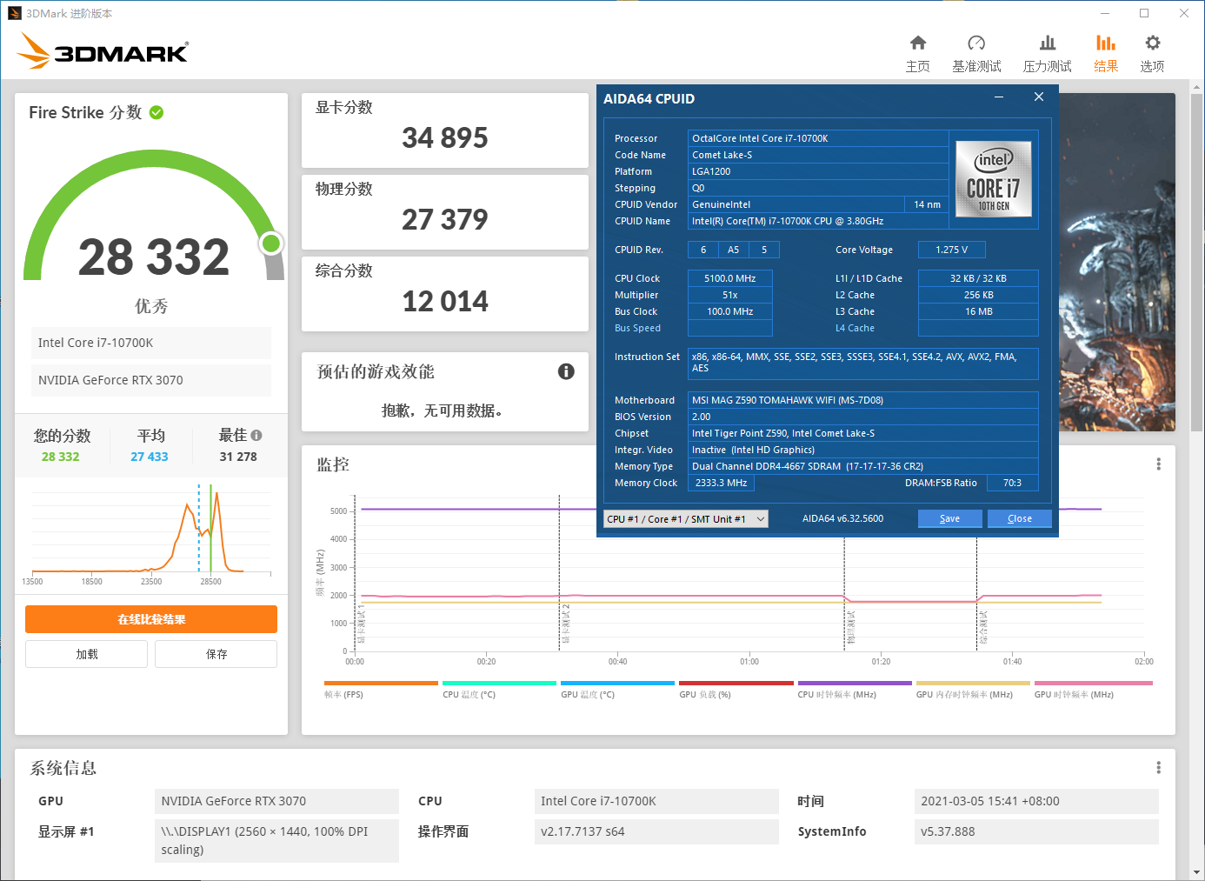Viewport: 1205px width, 881px height.
Task: Open the 基准测试 benchmarks tab
Action: point(976,54)
